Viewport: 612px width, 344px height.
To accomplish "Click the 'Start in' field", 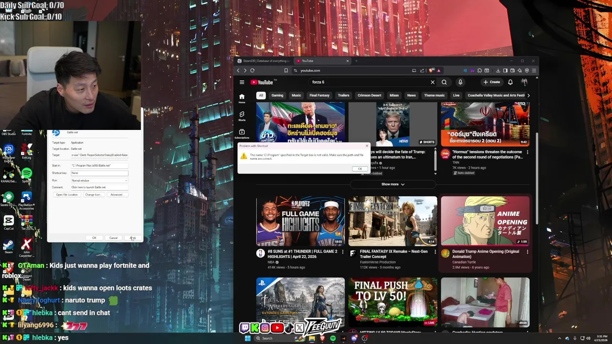I will click(99, 165).
